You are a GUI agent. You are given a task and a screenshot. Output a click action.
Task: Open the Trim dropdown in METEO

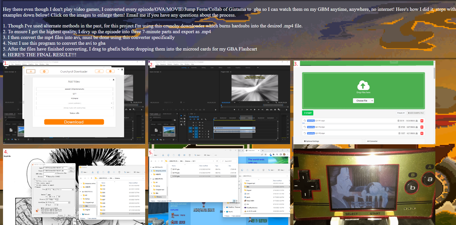click(x=73, y=190)
